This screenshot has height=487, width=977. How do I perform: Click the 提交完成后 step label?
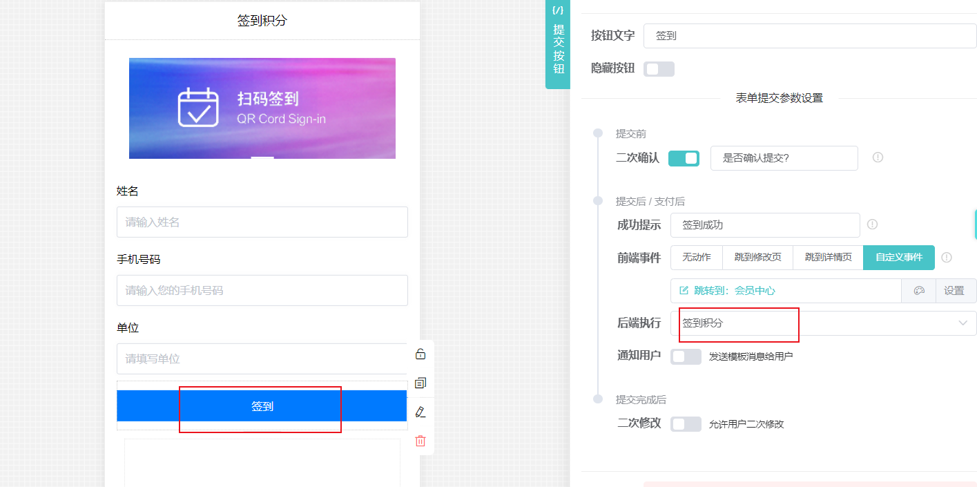point(641,400)
